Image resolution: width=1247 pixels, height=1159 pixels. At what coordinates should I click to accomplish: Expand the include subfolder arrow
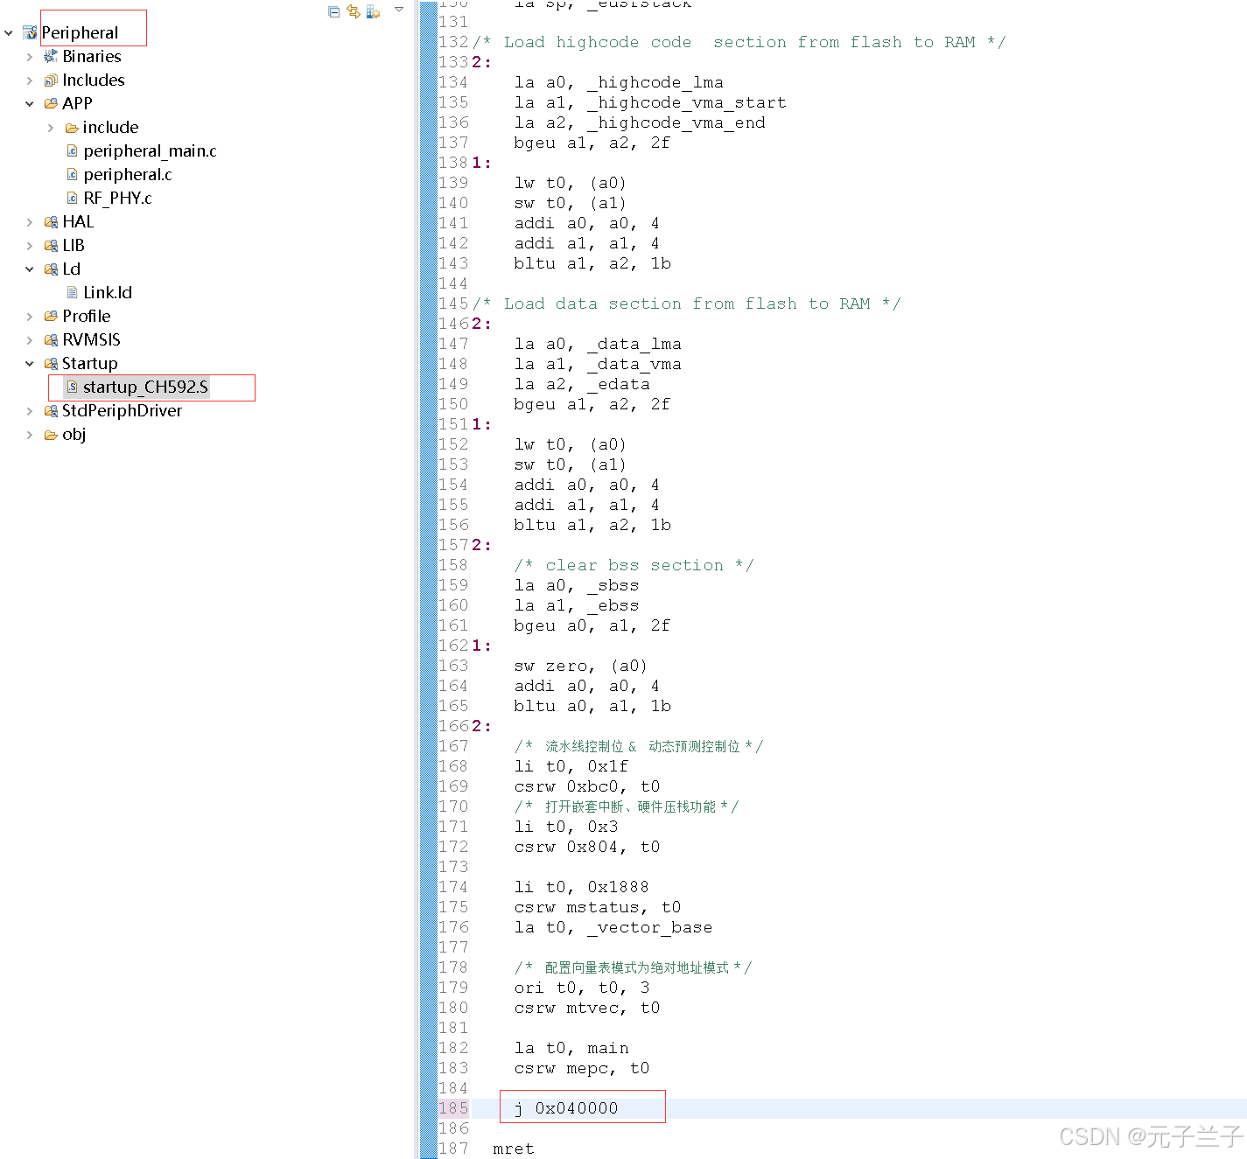(51, 128)
